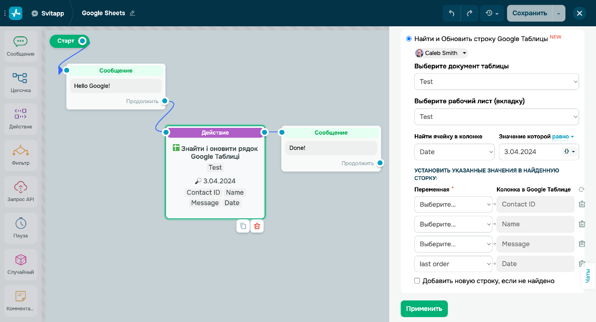The height and width of the screenshot is (322, 596).
Task: Click the undo arrow in the top bar
Action: (x=452, y=13)
